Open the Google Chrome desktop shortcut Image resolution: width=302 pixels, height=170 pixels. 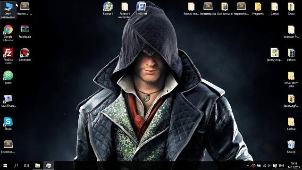(x=8, y=33)
